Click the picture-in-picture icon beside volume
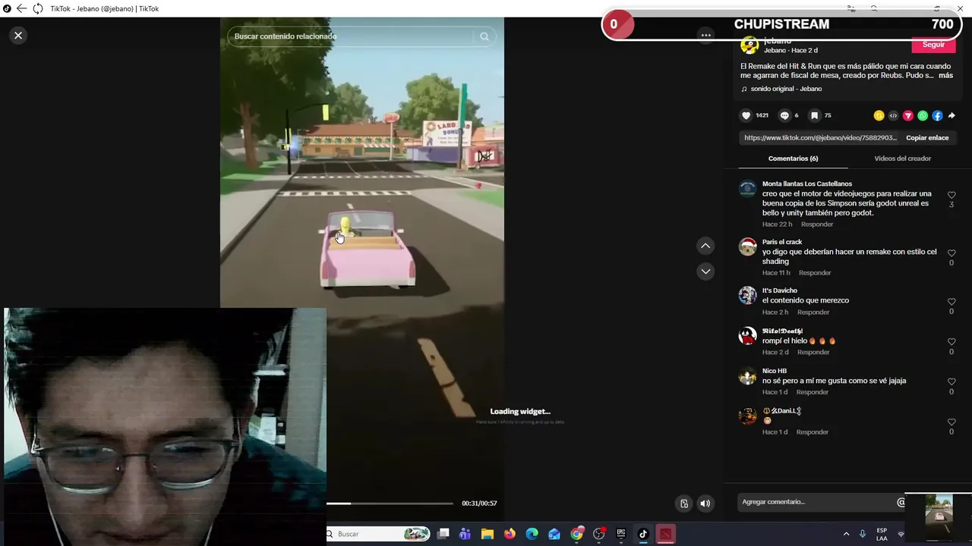 coord(684,504)
